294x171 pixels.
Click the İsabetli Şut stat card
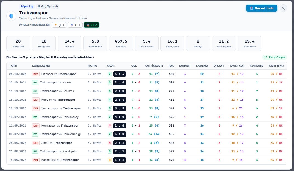(95, 43)
